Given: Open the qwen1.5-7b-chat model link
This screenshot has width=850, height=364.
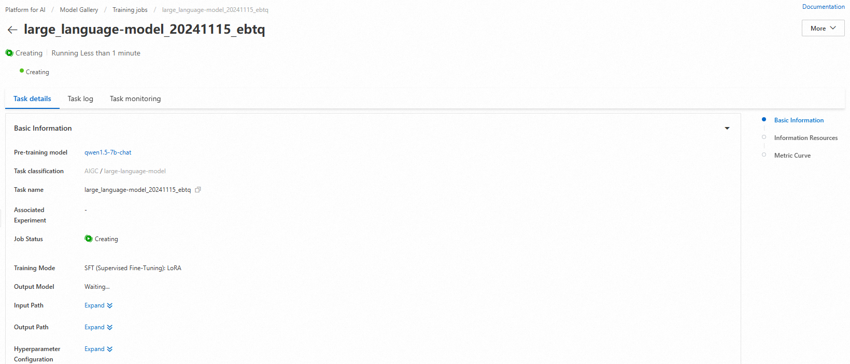Looking at the screenshot, I should (x=108, y=152).
